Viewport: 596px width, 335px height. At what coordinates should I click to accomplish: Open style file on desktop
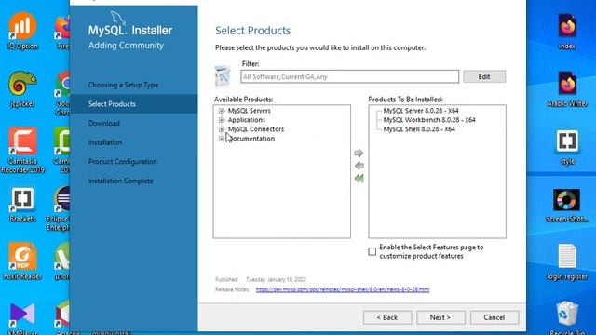tap(567, 147)
